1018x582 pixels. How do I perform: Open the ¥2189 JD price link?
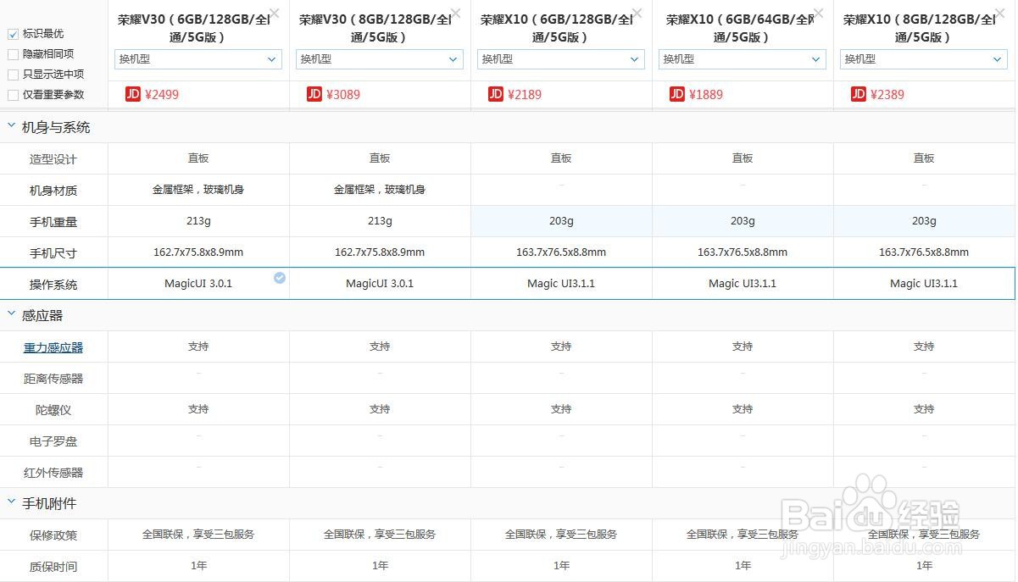coord(525,95)
